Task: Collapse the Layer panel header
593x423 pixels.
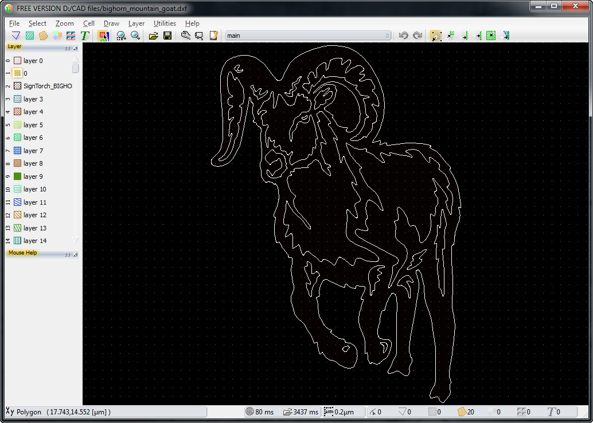Action: coord(68,48)
